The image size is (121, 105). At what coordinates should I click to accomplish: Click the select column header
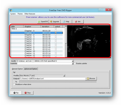[58, 27]
